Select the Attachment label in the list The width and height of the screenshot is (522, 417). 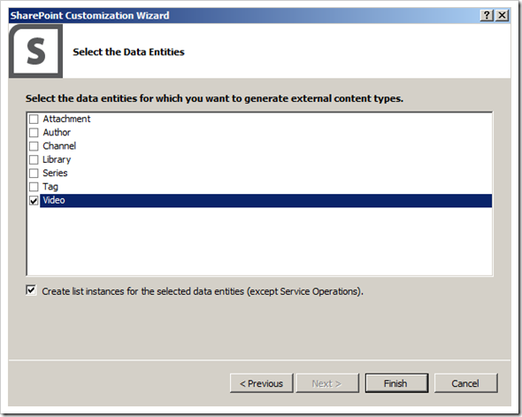tap(66, 119)
